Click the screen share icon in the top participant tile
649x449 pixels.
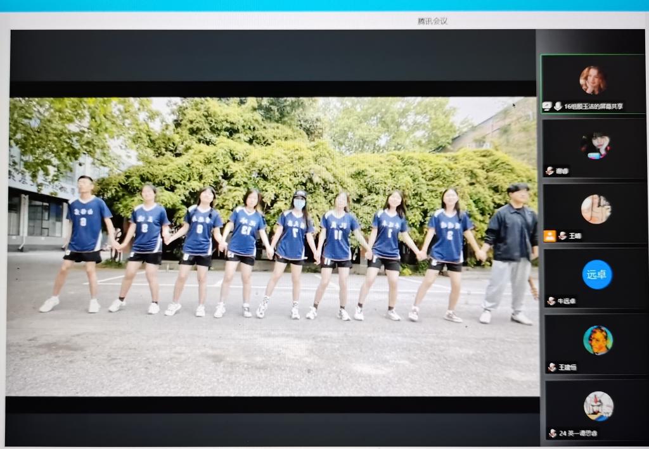[547, 106]
